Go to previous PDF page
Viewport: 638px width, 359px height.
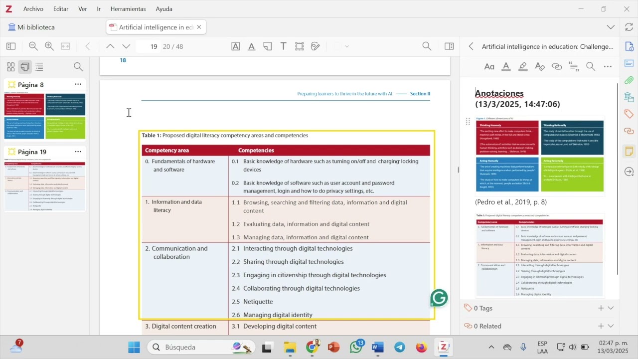tap(110, 46)
